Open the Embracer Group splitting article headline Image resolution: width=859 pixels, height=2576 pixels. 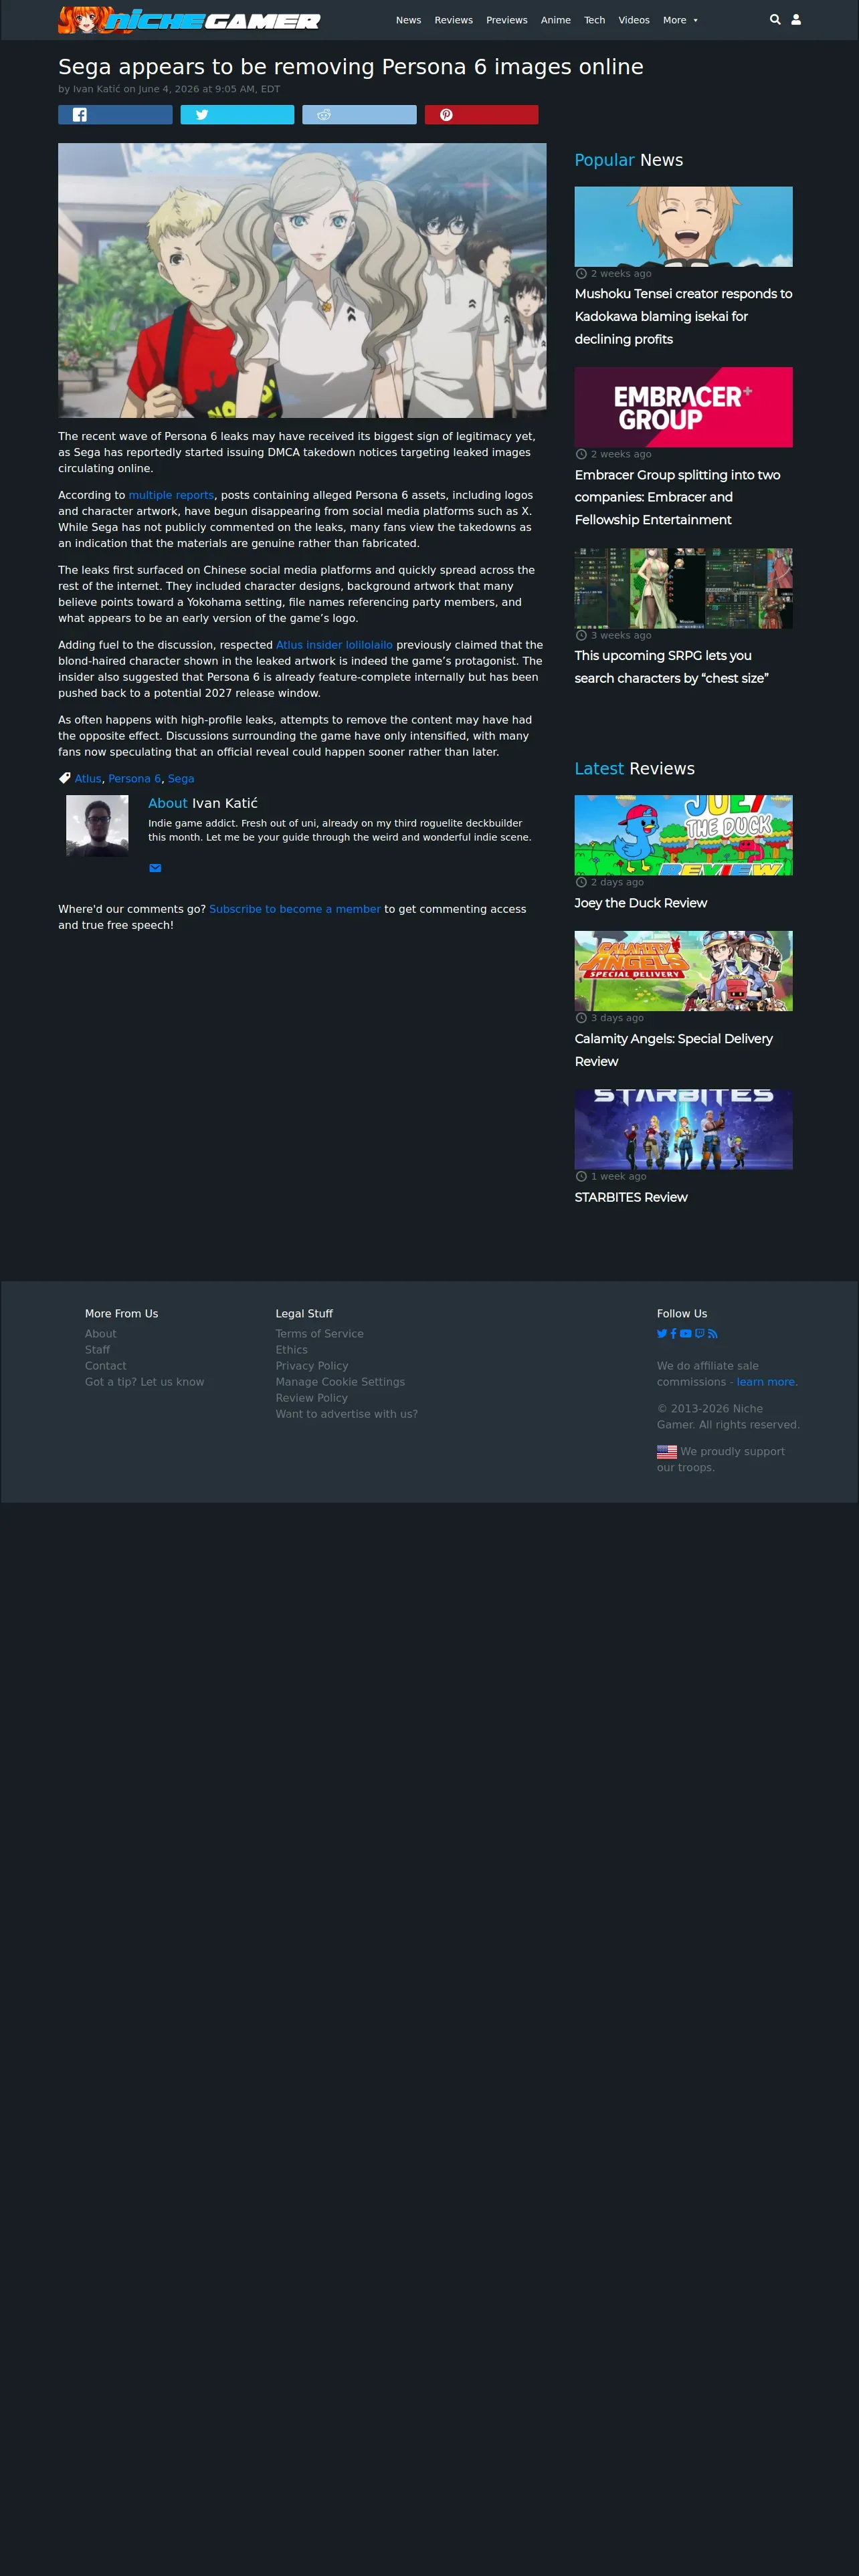coord(678,498)
